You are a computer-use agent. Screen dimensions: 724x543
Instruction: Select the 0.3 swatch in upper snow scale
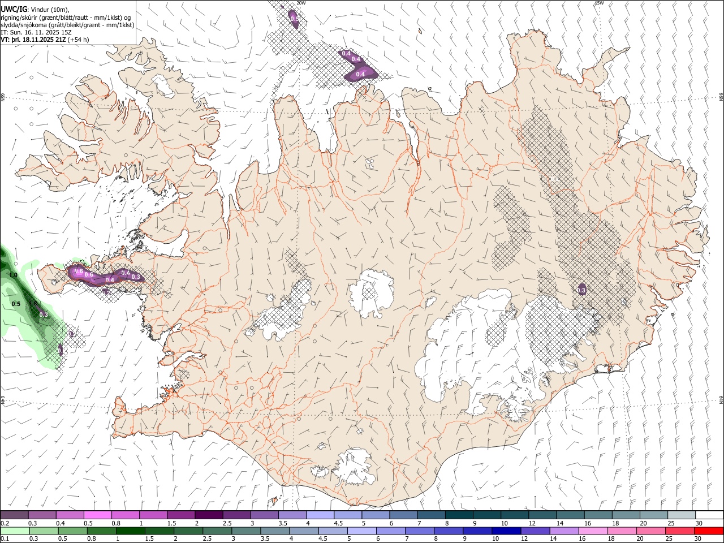42,515
